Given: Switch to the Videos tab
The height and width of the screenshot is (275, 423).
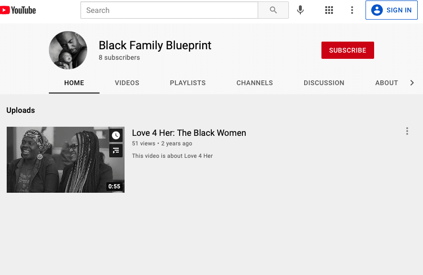Looking at the screenshot, I should [127, 83].
